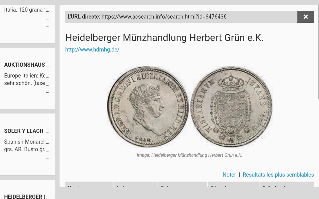
Task: Open the Noter link
Action: (x=229, y=175)
